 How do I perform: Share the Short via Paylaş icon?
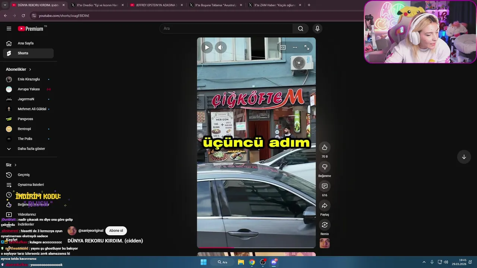coord(325,205)
